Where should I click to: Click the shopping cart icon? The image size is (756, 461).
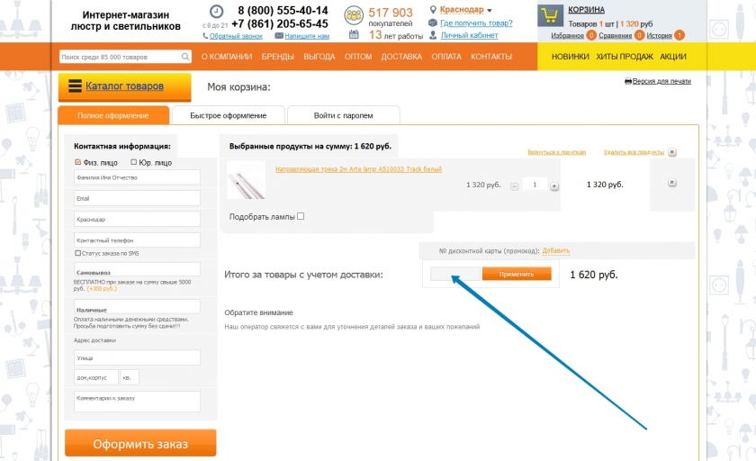pyautogui.click(x=550, y=16)
